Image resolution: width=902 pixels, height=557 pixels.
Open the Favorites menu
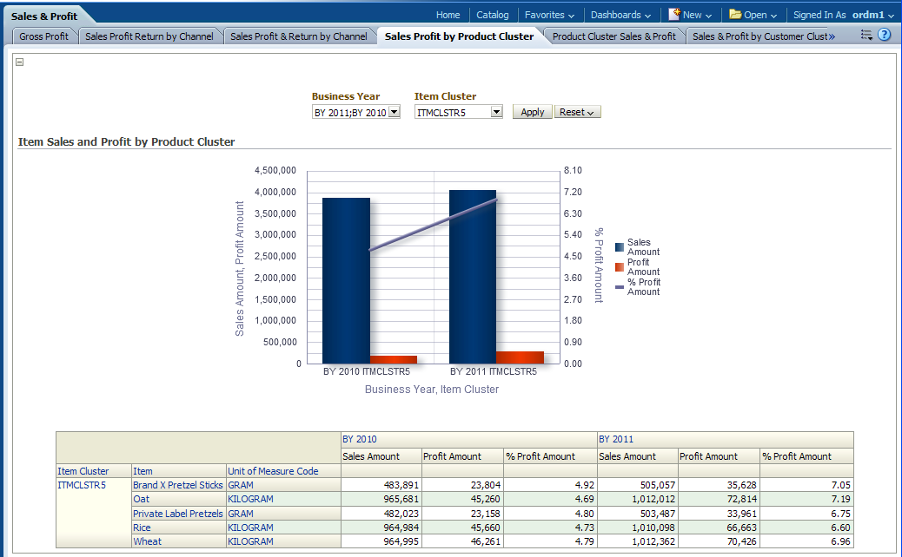point(549,15)
